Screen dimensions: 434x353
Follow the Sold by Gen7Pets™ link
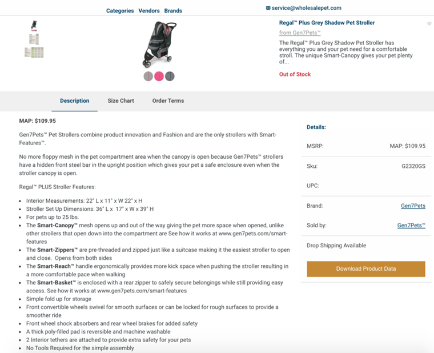pyautogui.click(x=411, y=226)
